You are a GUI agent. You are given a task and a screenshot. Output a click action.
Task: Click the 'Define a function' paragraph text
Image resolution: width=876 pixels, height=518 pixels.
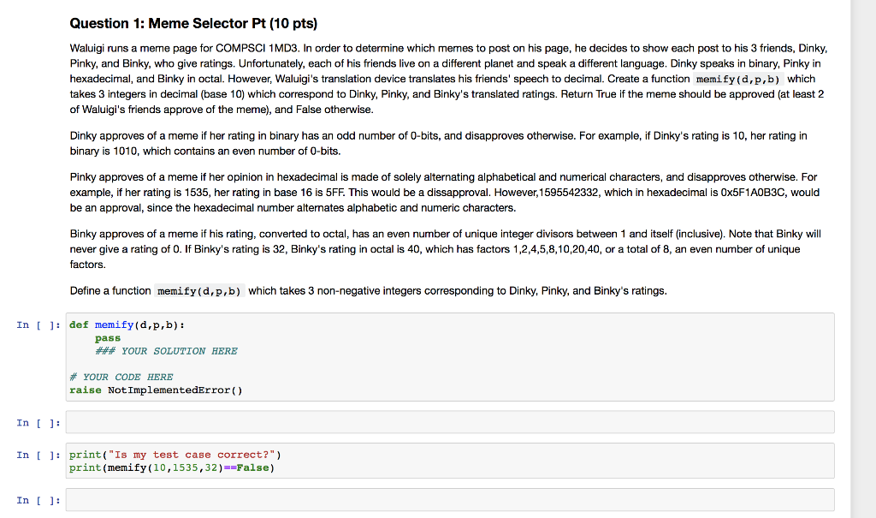tap(368, 291)
